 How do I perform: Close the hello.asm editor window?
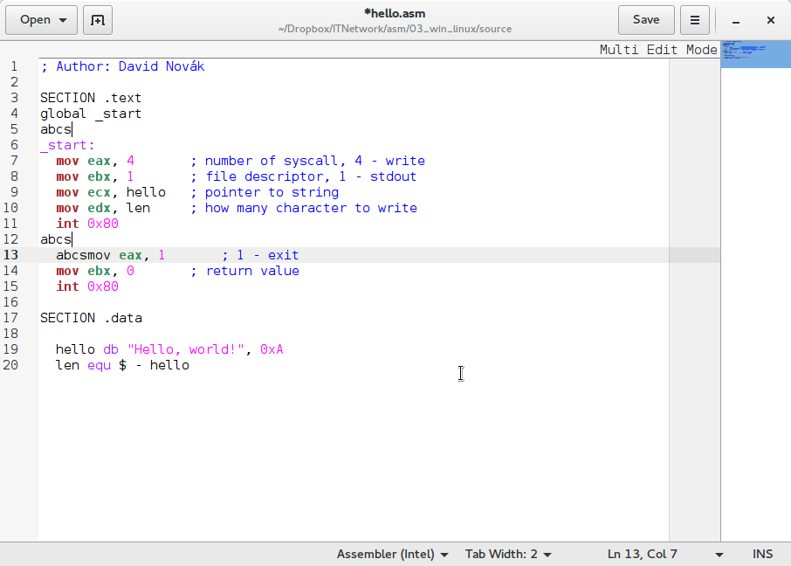pos(770,19)
